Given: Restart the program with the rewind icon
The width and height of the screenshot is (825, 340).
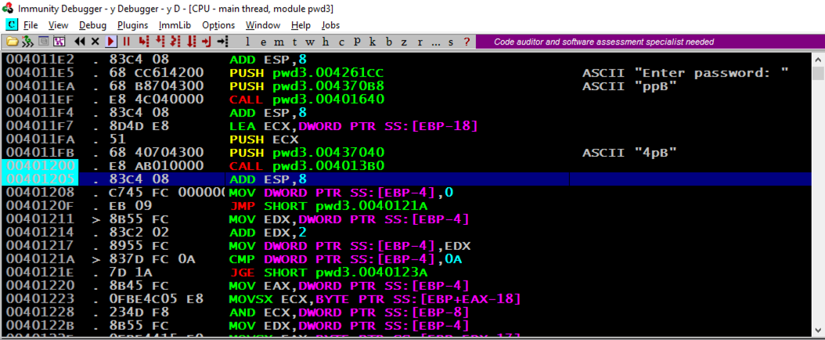Looking at the screenshot, I should click(80, 42).
